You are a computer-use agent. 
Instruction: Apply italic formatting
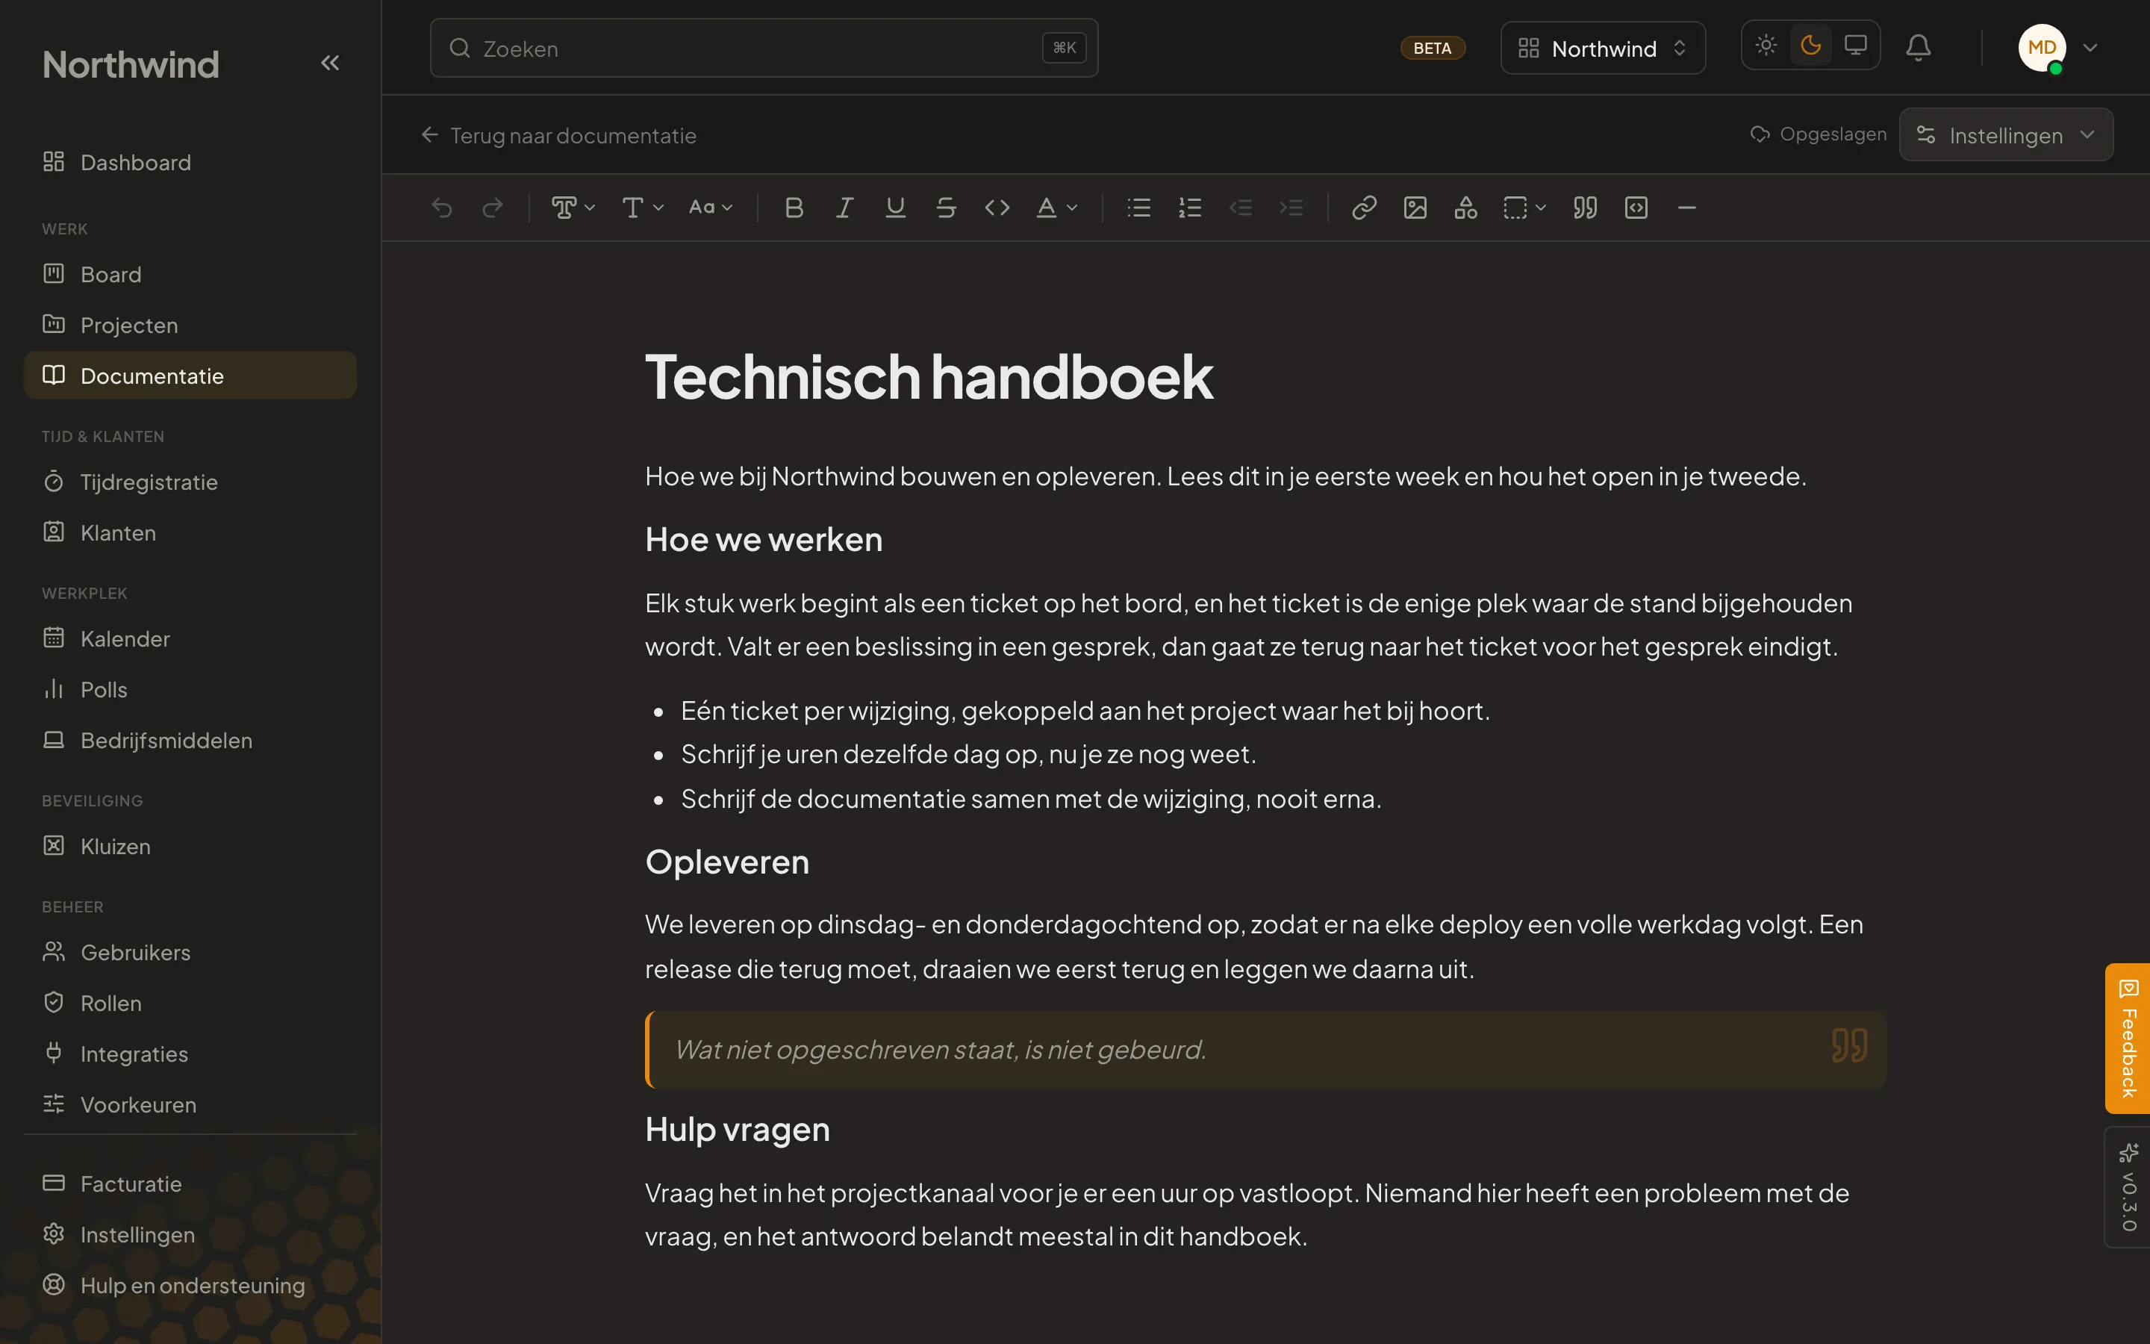pos(844,208)
